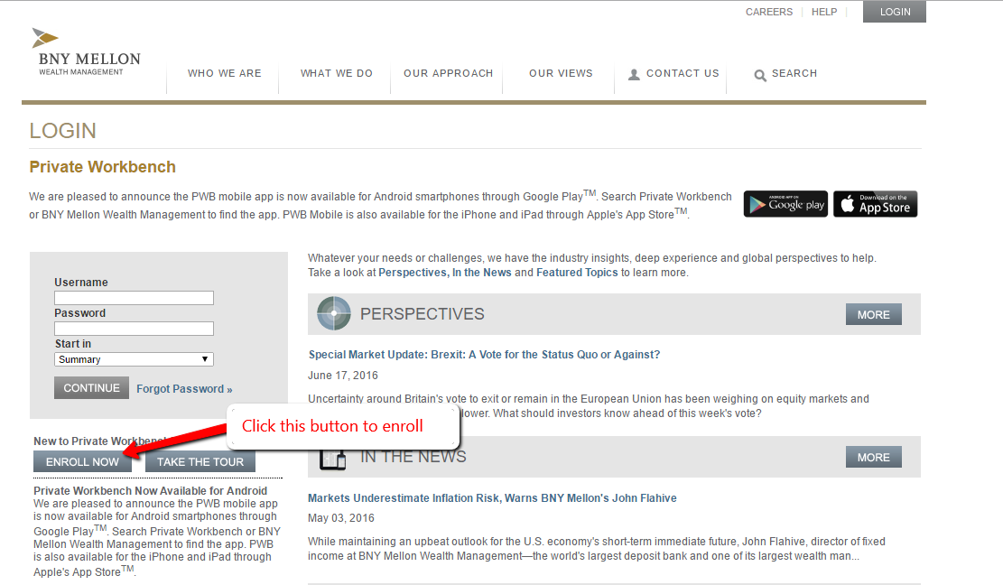1003x585 pixels.
Task: Open Google Play via the store badge
Action: [x=785, y=203]
